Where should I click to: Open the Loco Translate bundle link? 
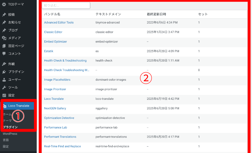pos(54,99)
